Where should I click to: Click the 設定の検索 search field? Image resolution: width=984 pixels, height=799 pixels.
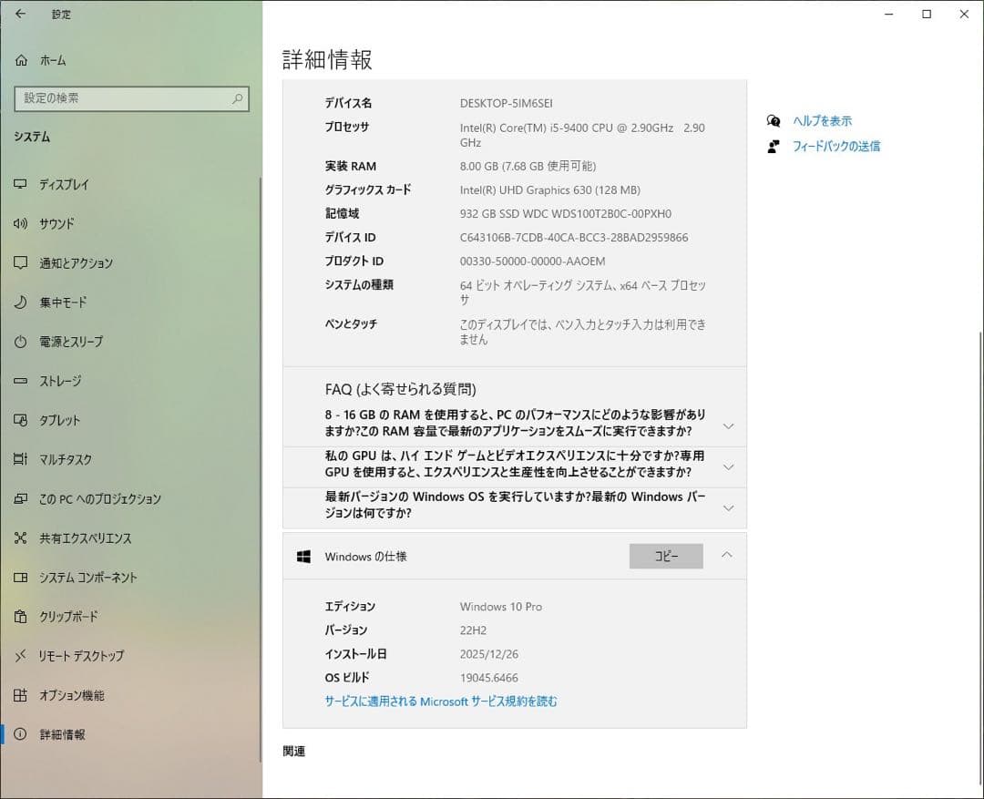131,98
